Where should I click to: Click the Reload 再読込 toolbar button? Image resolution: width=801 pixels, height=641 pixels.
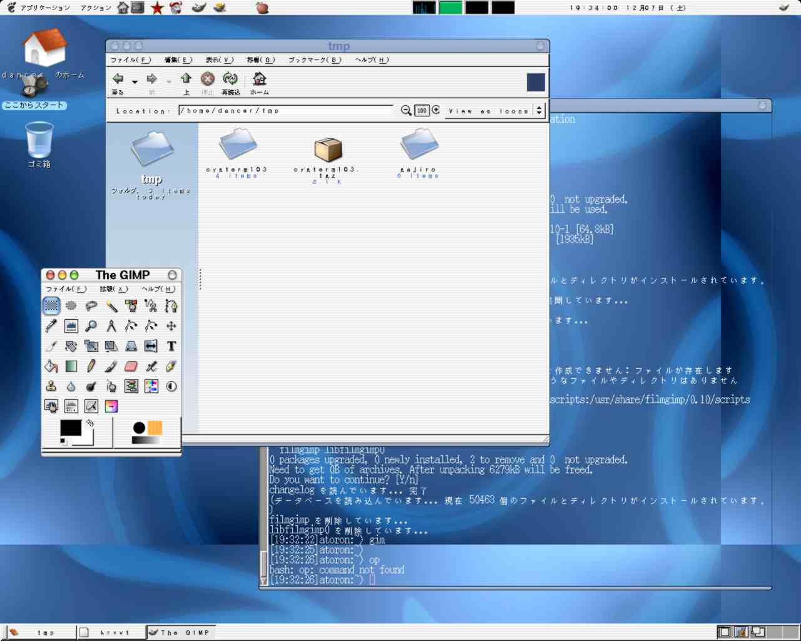pyautogui.click(x=230, y=83)
